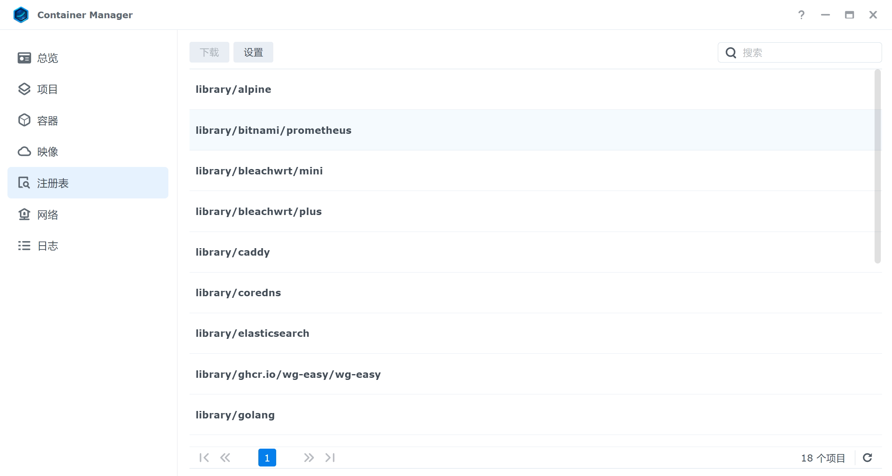Open the 容器 container section
Image resolution: width=892 pixels, height=476 pixels.
pos(47,121)
